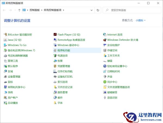Maximize the 所有控制面板项 window
The height and width of the screenshot is (123, 163).
pos(148,3)
